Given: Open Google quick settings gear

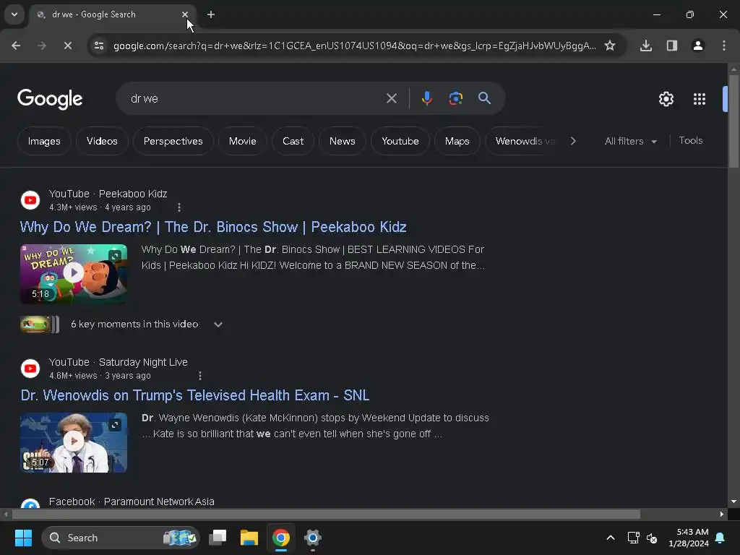Looking at the screenshot, I should pyautogui.click(x=666, y=99).
